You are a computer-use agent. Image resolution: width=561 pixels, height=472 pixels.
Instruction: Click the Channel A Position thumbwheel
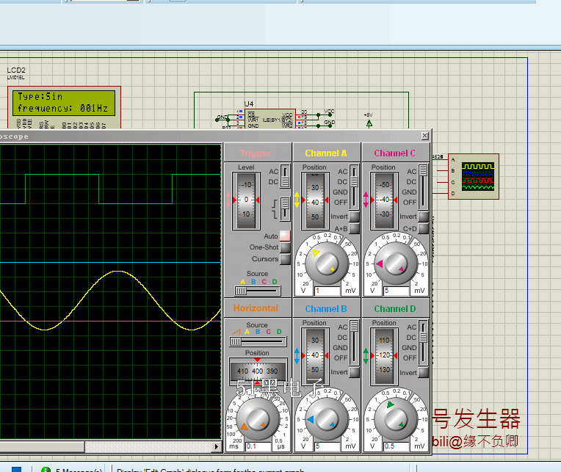[315, 200]
